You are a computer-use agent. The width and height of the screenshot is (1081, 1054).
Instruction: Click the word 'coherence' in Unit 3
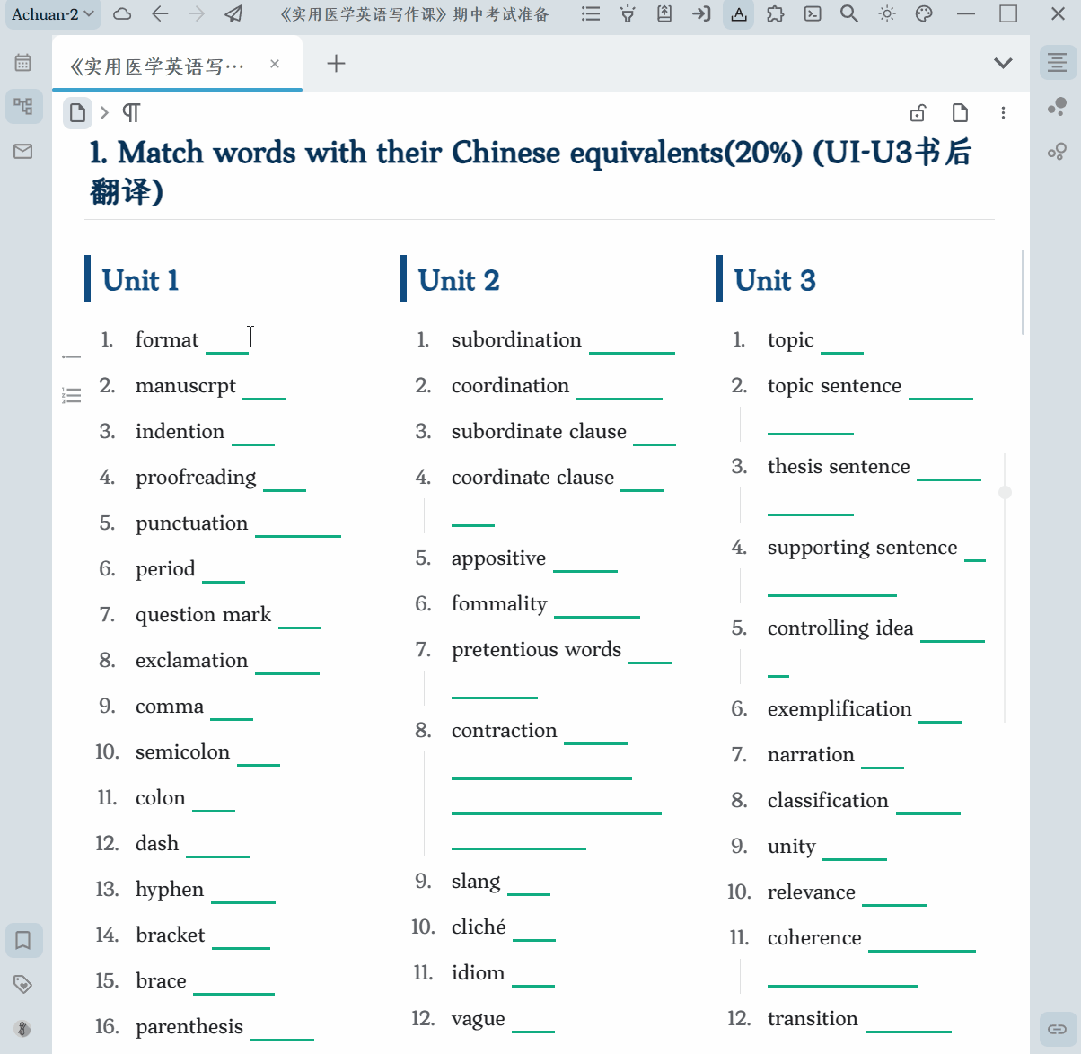tap(814, 937)
